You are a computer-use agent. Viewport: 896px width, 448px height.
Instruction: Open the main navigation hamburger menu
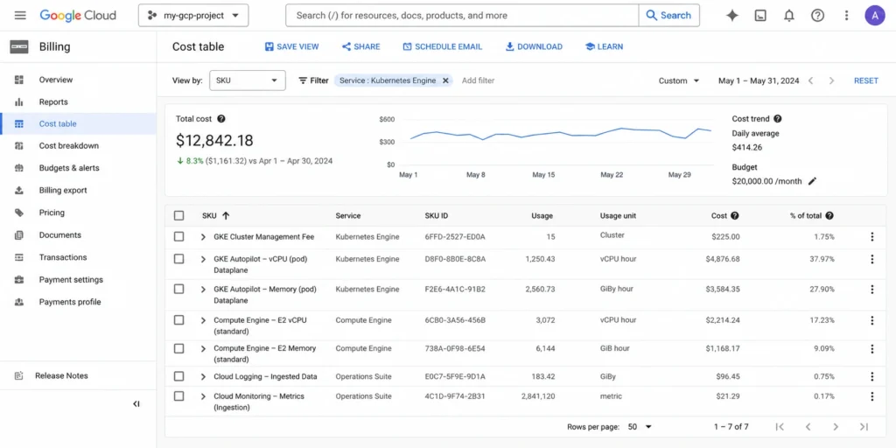(20, 16)
